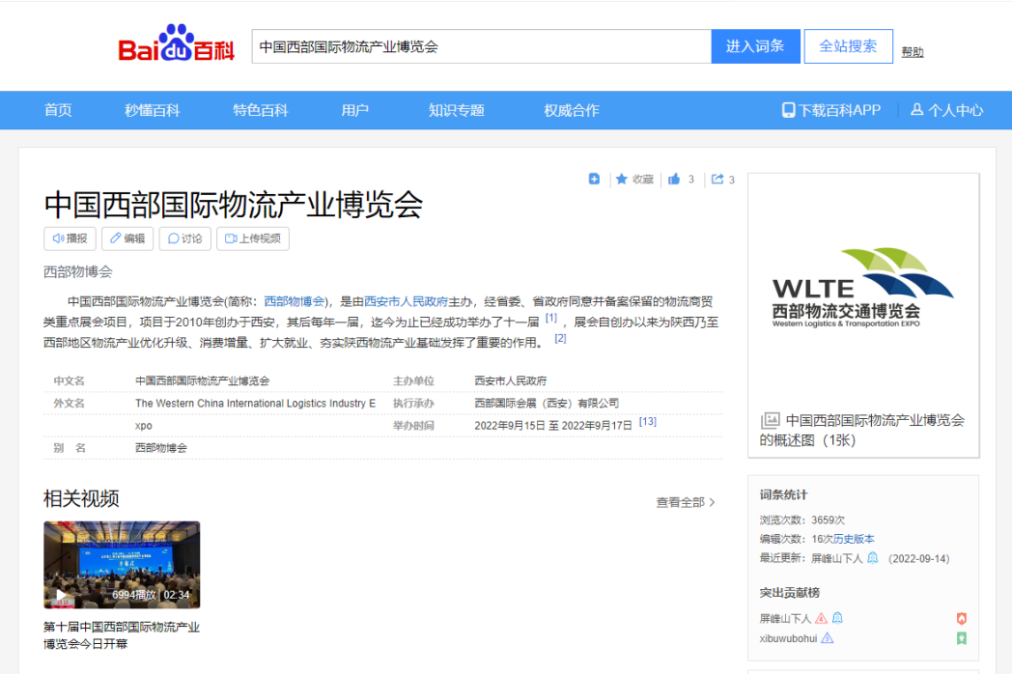The image size is (1012, 674).
Task: Click the triangle badge next to xibuwubohui
Action: [x=827, y=638]
